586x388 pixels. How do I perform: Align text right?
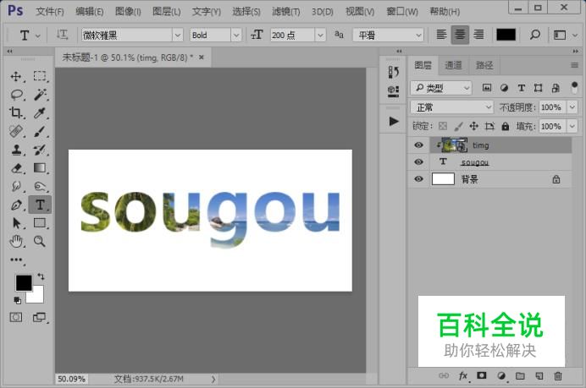[x=478, y=35]
